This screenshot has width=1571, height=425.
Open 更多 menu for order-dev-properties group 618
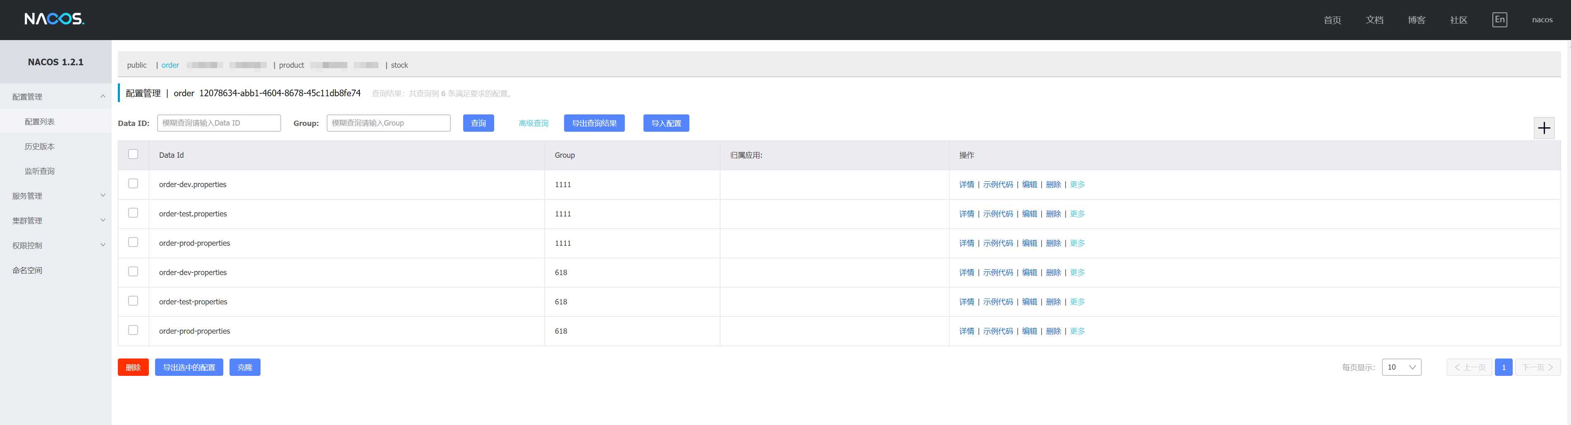1077,273
